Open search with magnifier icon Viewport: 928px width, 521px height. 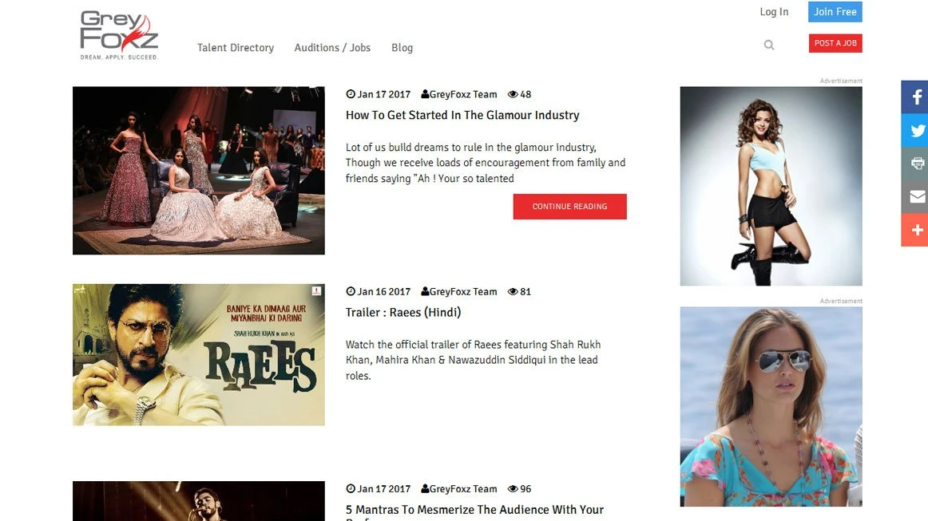[x=769, y=45]
